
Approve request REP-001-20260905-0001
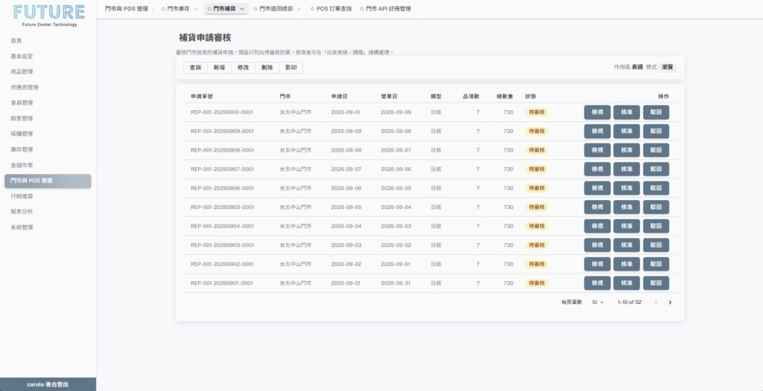[626, 207]
